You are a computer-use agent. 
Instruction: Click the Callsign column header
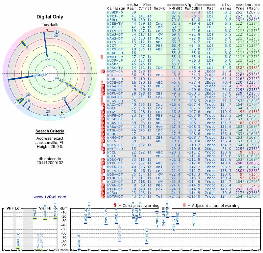[116, 9]
